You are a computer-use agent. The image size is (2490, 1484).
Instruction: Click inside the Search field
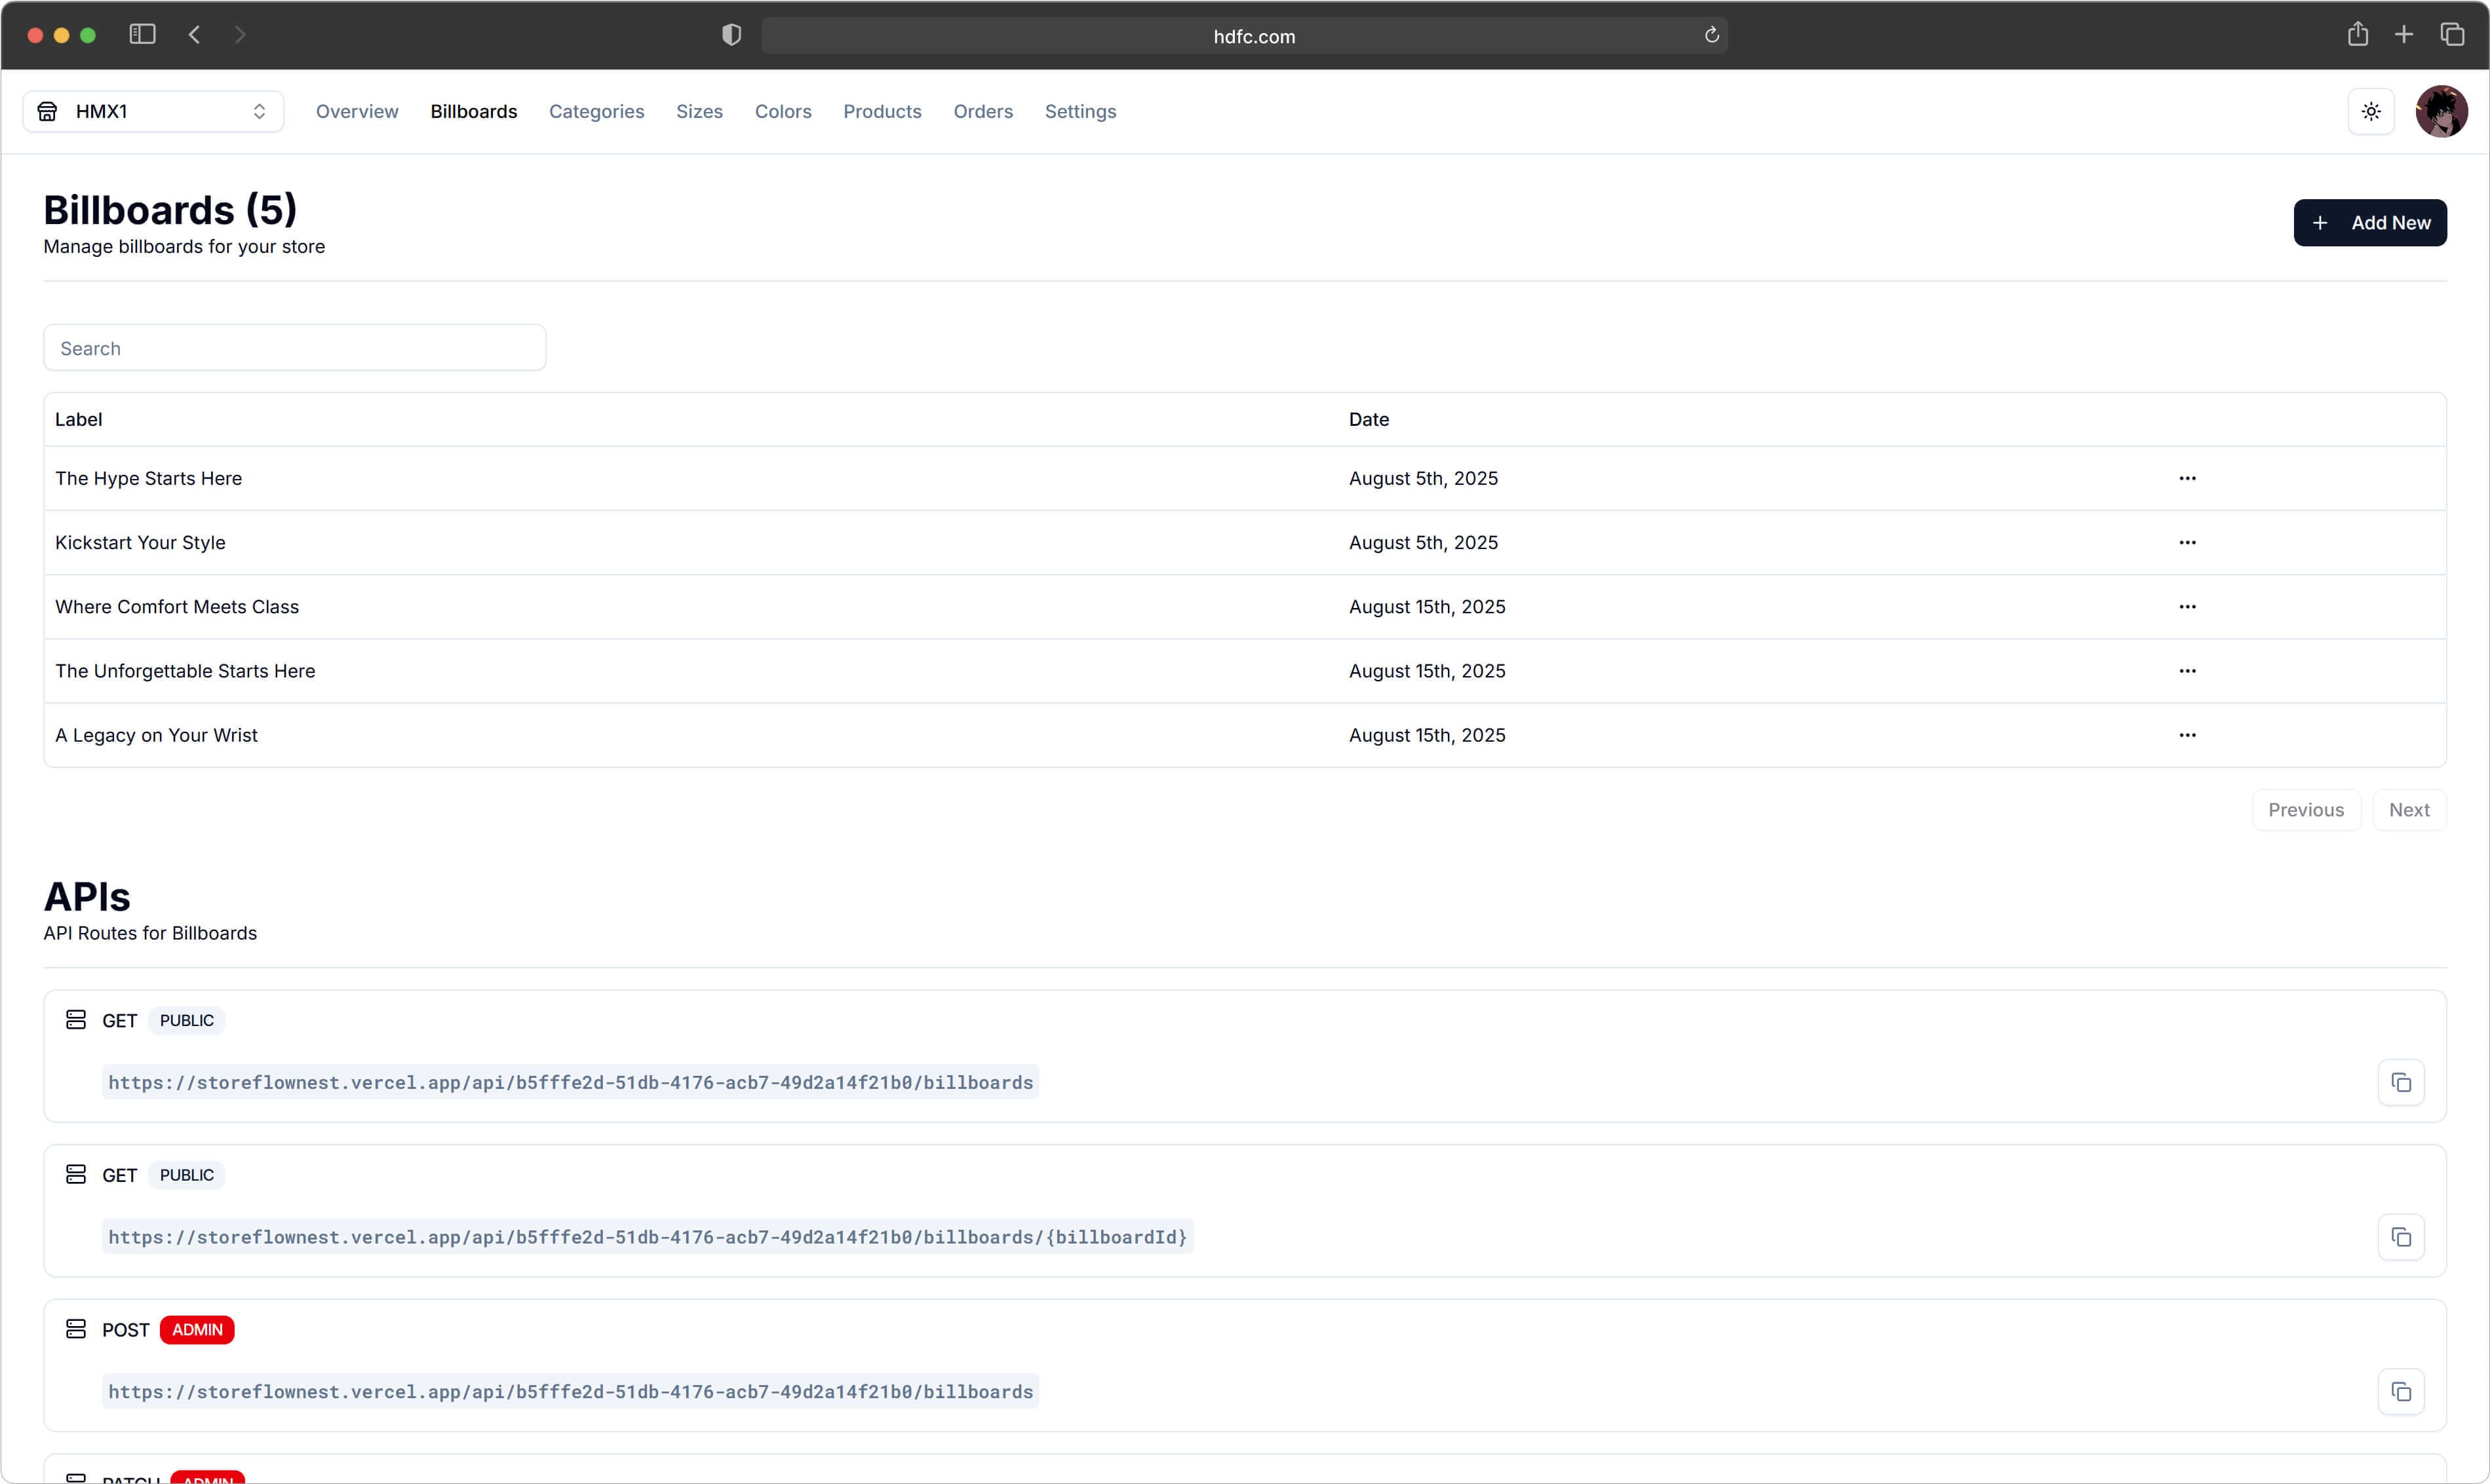[x=293, y=347]
